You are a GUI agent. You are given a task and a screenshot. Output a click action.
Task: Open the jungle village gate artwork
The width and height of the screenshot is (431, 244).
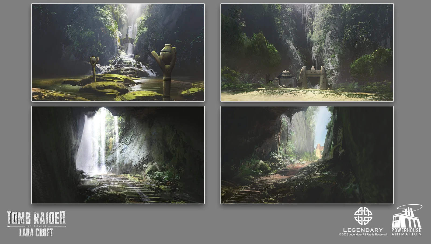[307, 53]
